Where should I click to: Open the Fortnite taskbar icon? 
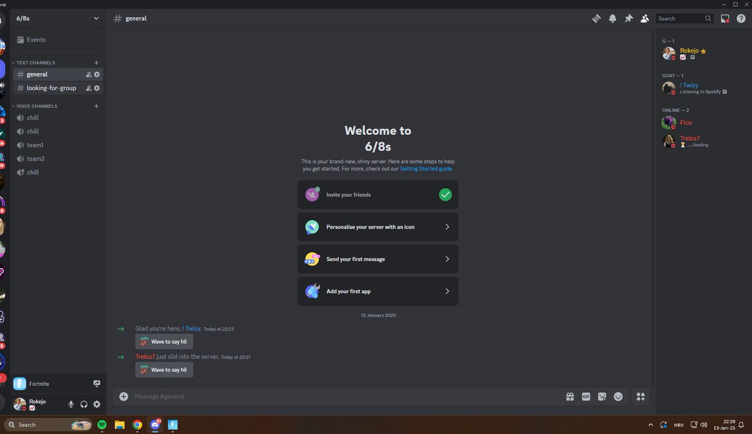(173, 425)
